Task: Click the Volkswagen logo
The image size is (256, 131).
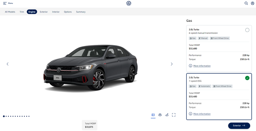Action: [129, 3]
